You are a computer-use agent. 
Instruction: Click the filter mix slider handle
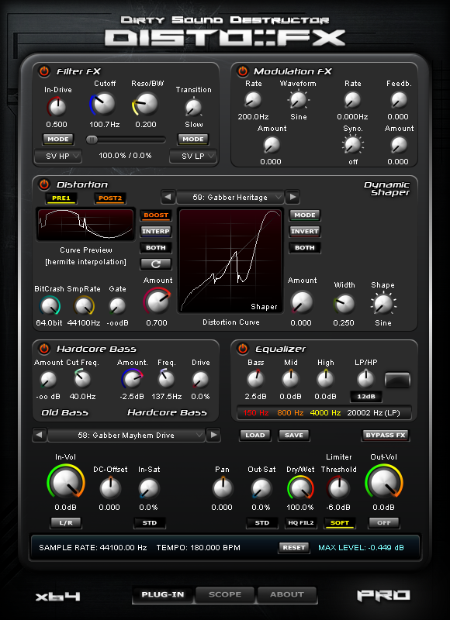[x=92, y=139]
